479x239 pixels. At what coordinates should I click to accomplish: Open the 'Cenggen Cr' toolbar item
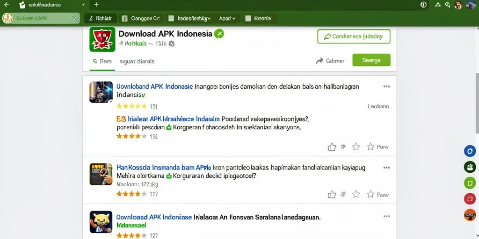(141, 18)
